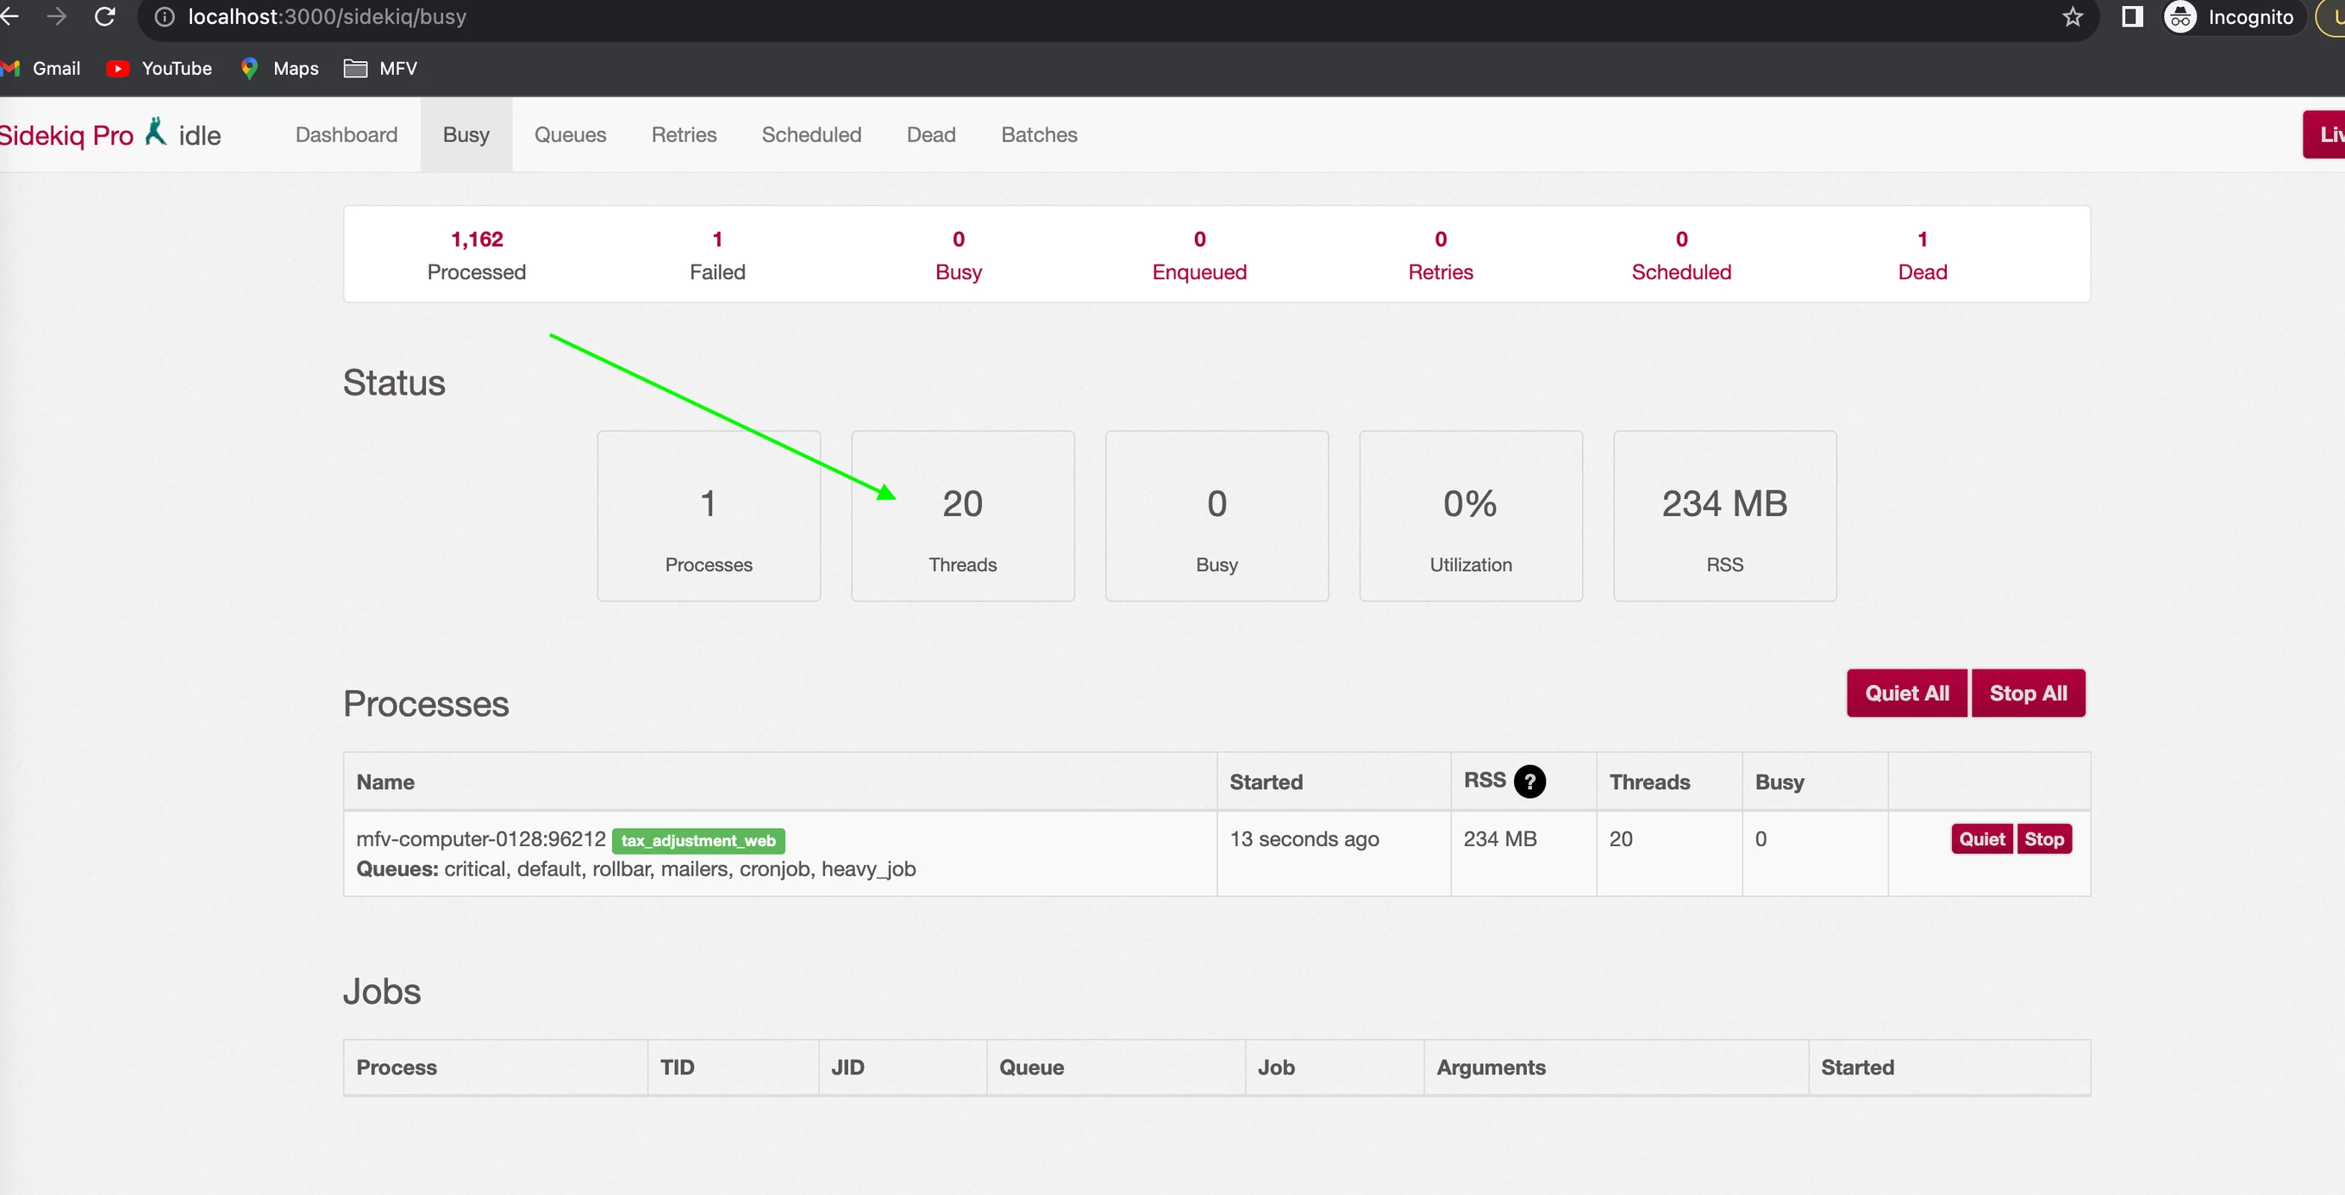Open the browser side panel icon
2345x1195 pixels.
click(2132, 16)
